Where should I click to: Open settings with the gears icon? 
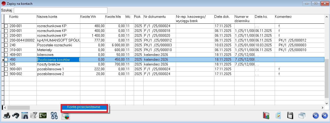(54, 116)
